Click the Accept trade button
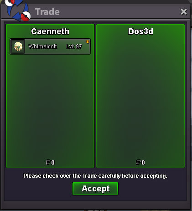192x211 pixels. (95, 189)
